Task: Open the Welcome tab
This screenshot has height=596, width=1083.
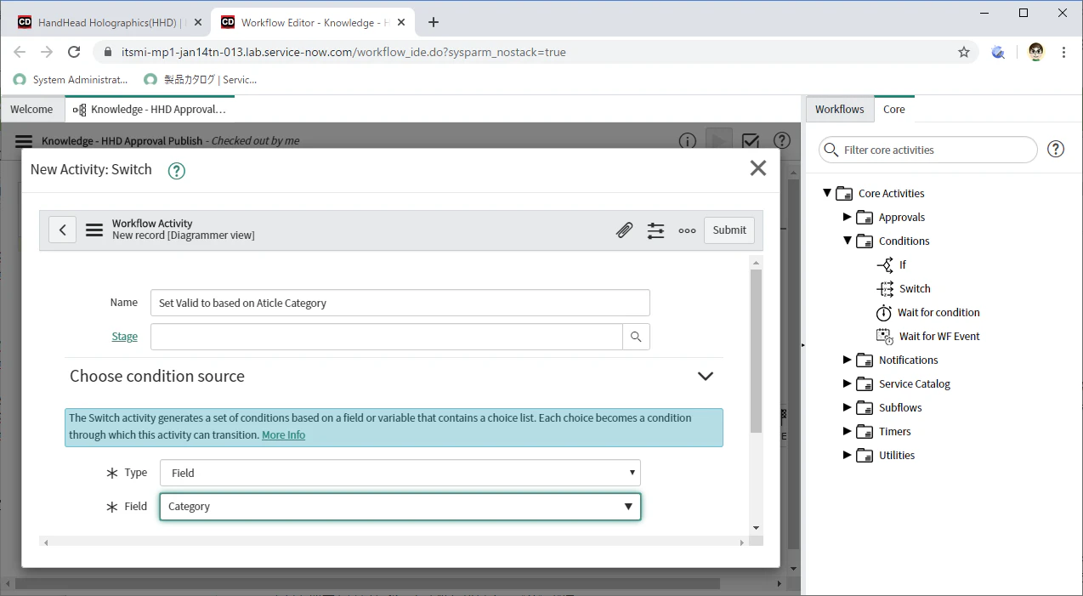Action: (x=31, y=109)
